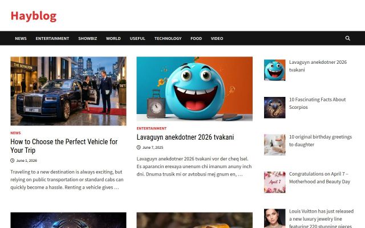Open the Entertainment menu item

point(52,38)
